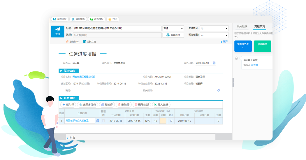Click the task detail icon beside 集团总部办公大楼施工
306x160 pixels.
[x=98, y=121]
